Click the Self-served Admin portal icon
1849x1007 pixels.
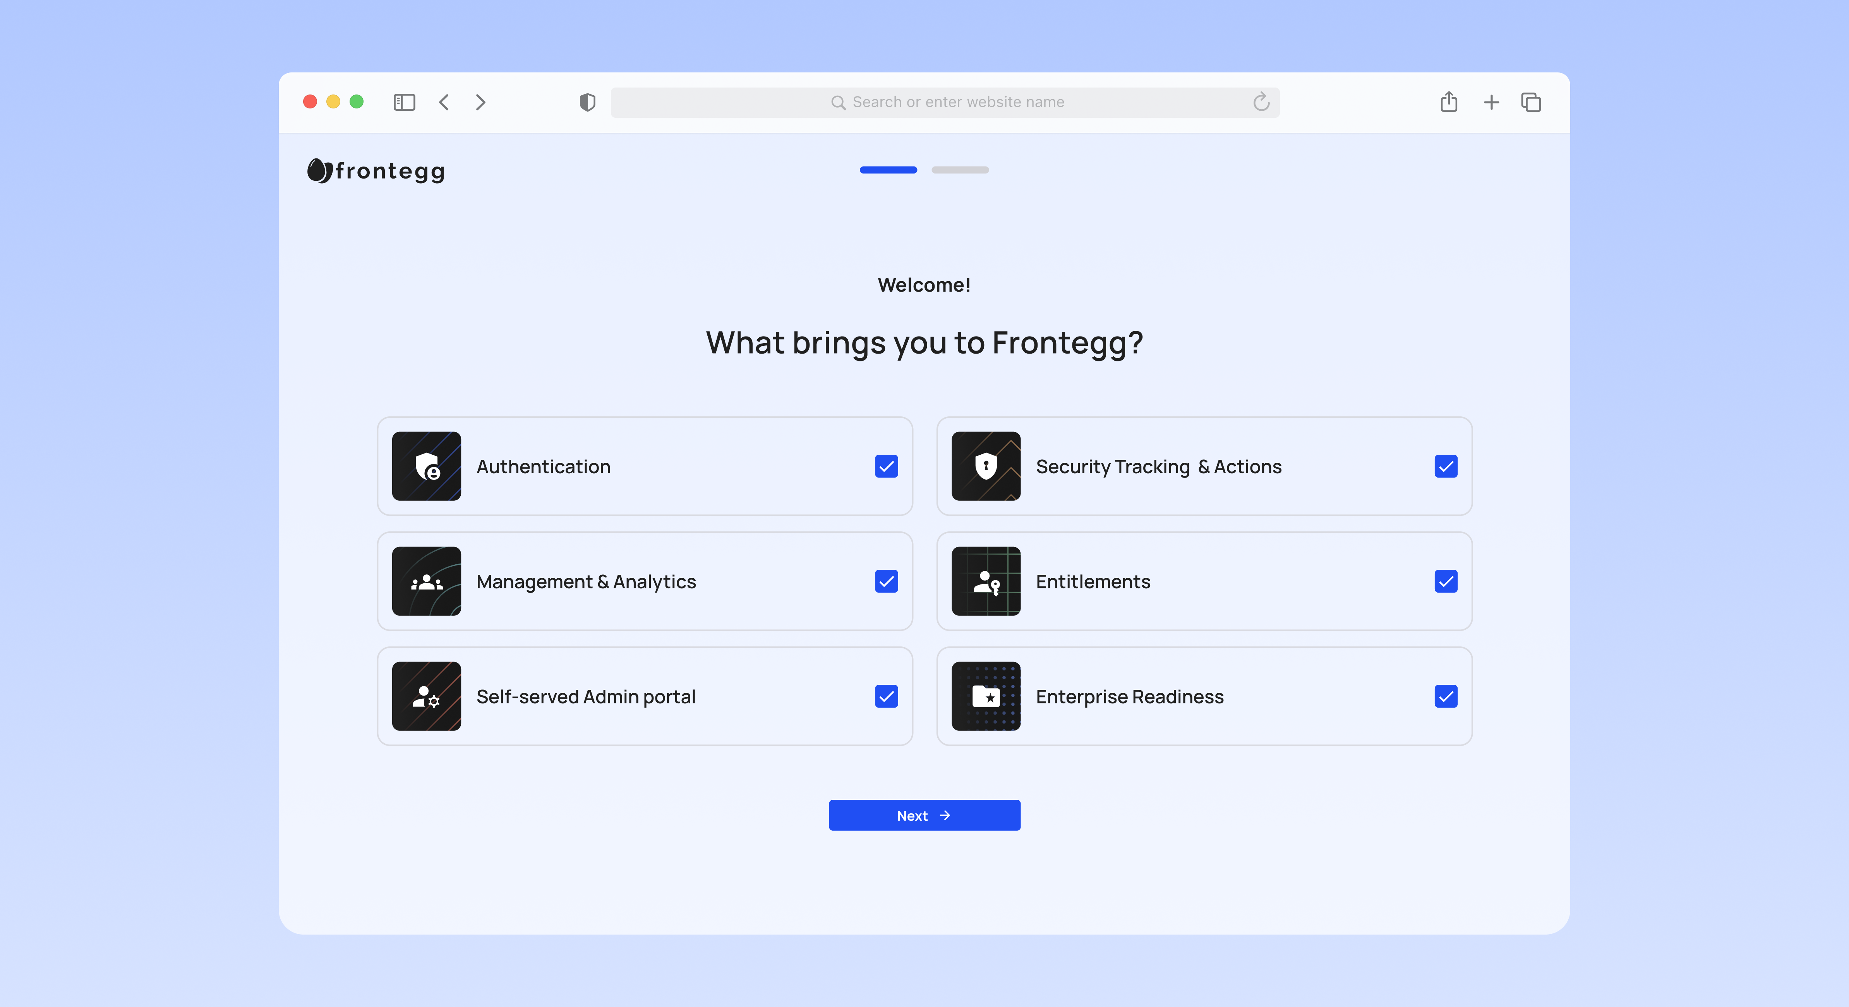(426, 696)
